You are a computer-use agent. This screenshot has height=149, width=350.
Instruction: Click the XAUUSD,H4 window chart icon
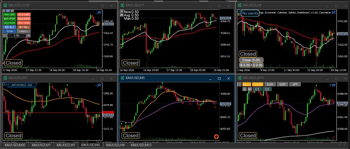240,5
